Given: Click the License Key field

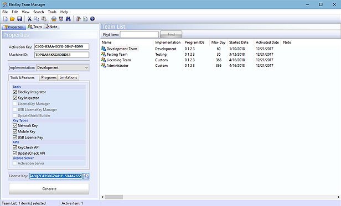Looking at the screenshot, I should pyautogui.click(x=56, y=176).
